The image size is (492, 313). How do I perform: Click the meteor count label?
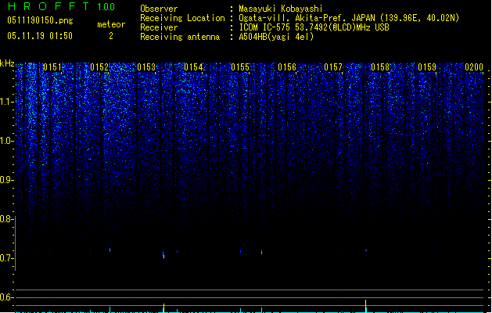[111, 24]
